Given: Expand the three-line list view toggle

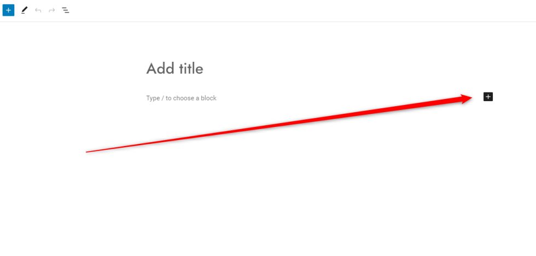Looking at the screenshot, I should [x=65, y=10].
